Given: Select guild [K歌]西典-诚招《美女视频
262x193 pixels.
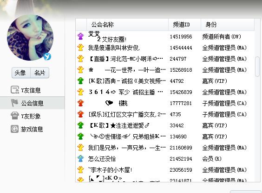Looking at the screenshot, I should [127, 81].
